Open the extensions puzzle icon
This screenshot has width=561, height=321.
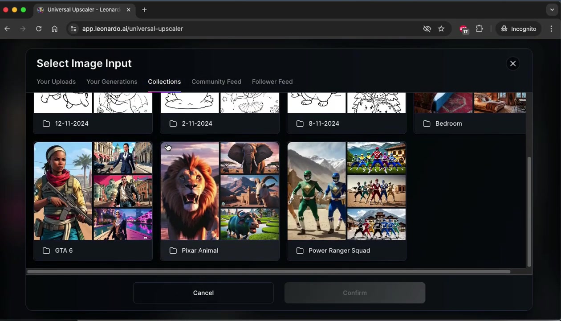(x=479, y=29)
